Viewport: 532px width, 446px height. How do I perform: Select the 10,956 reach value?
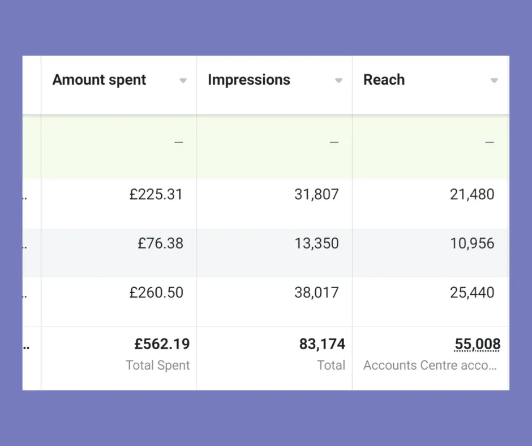(472, 243)
